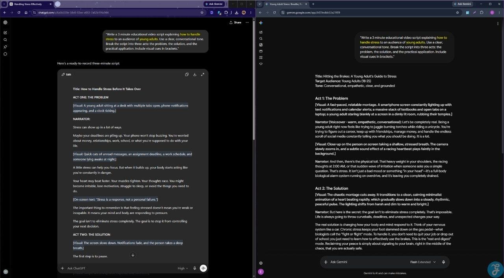Open Flash Extended model dropdown

423,262
